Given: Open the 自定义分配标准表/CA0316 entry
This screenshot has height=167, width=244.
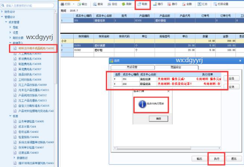Looking at the screenshot, I should coord(34,106).
